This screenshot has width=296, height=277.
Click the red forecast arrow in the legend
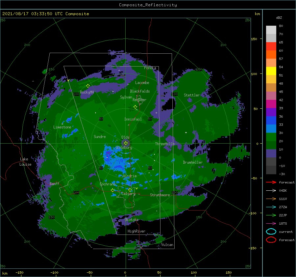tap(271, 182)
